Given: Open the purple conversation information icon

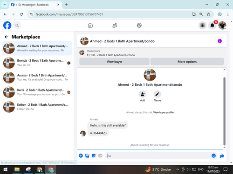Looking at the screenshot, I should point(219,41).
